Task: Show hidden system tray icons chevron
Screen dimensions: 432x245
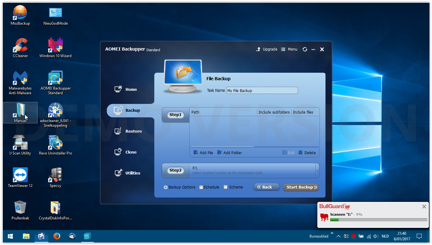Action: tap(339, 236)
